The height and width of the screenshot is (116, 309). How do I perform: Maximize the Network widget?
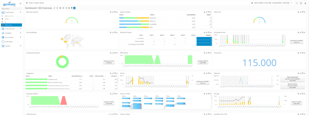[303, 73]
